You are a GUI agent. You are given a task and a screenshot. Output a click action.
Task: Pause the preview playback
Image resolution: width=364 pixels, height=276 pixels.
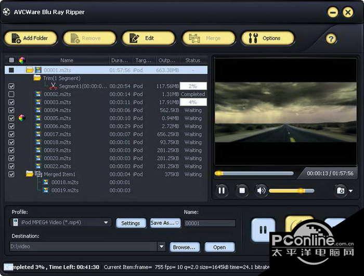pyautogui.click(x=222, y=191)
